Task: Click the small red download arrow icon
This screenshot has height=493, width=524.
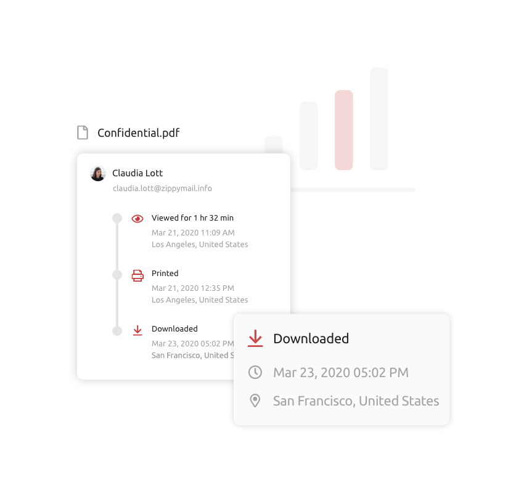Action: pyautogui.click(x=137, y=330)
